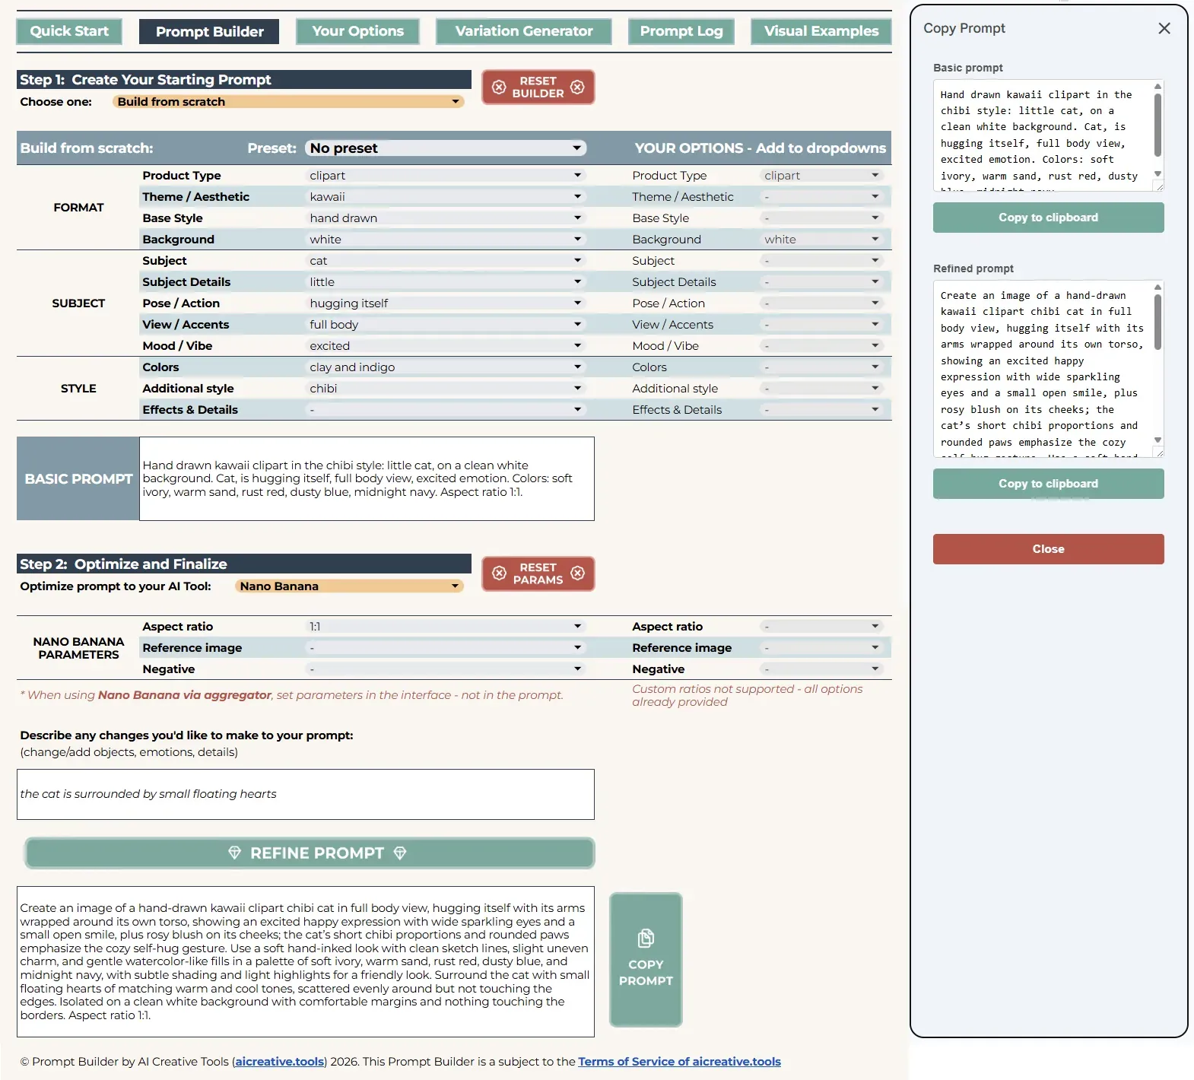Copy the refined prompt to clipboard
The height and width of the screenshot is (1080, 1194).
point(1048,484)
